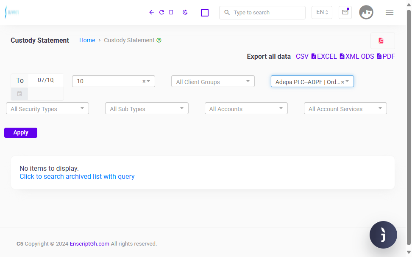Open the hamburger menu
The image size is (412, 257).
coord(390,12)
